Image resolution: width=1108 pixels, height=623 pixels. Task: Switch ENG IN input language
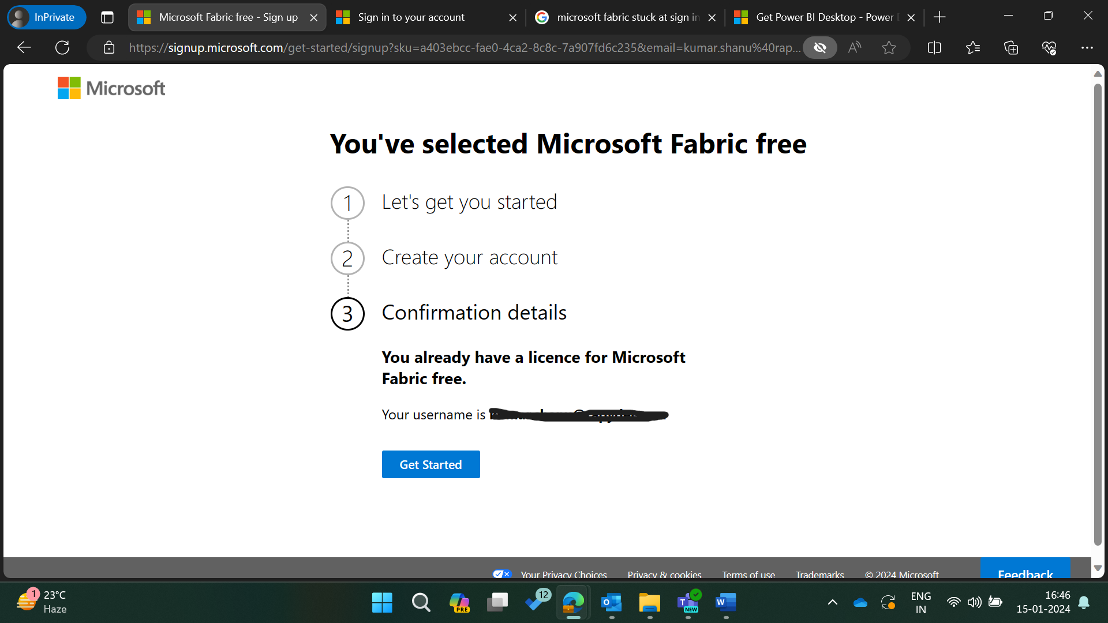(921, 603)
